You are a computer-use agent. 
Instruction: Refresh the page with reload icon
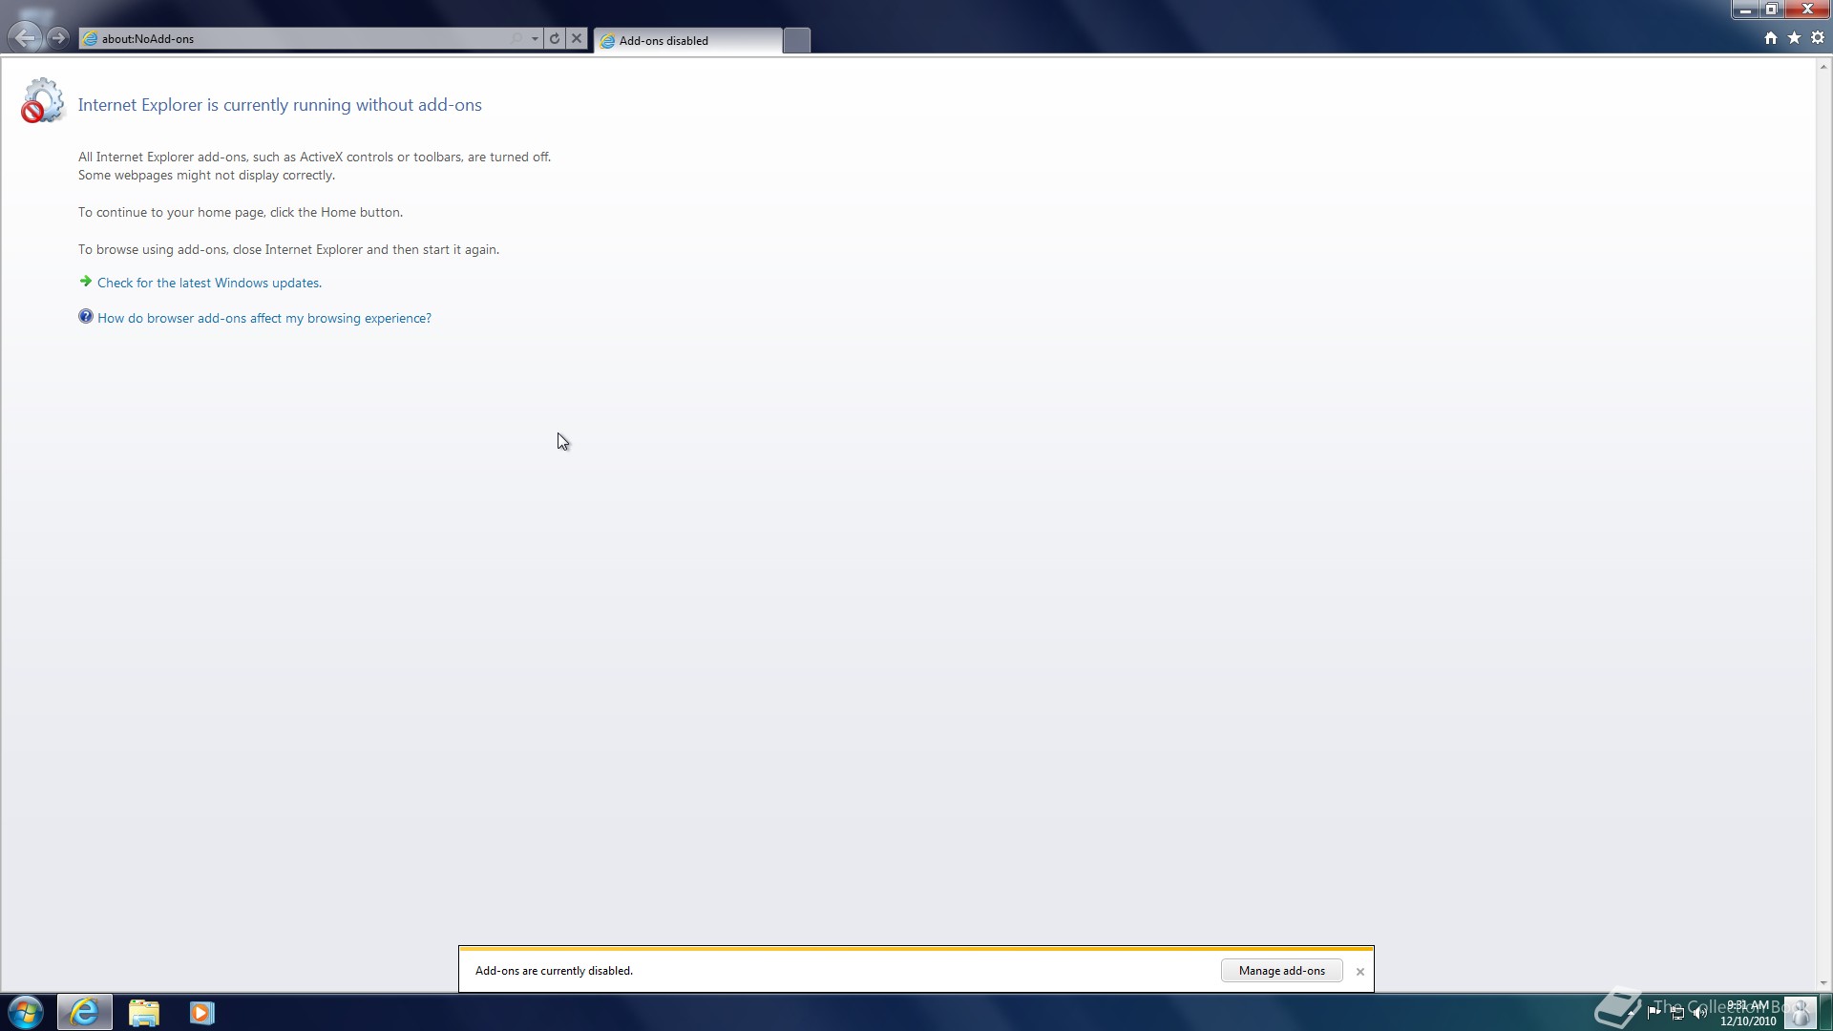(x=555, y=39)
